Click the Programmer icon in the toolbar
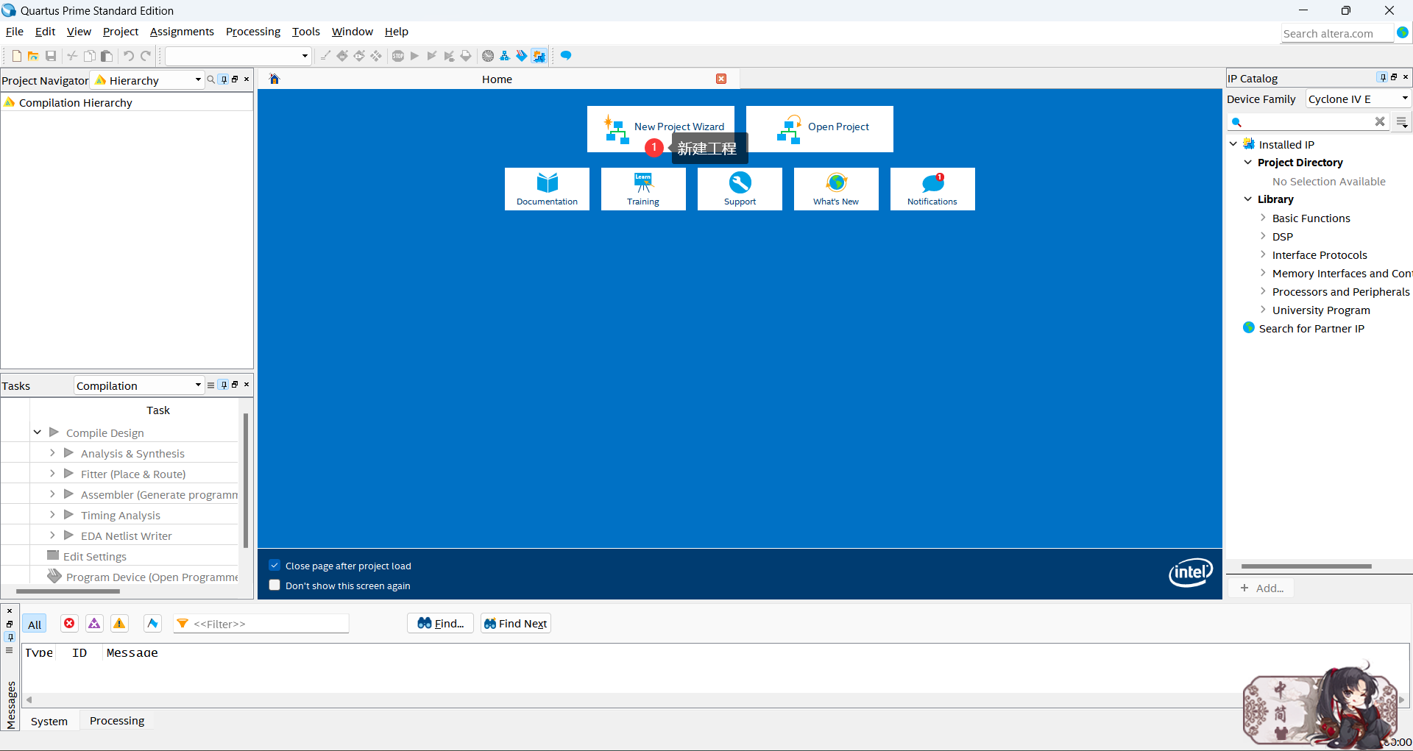The height and width of the screenshot is (751, 1413). click(522, 56)
